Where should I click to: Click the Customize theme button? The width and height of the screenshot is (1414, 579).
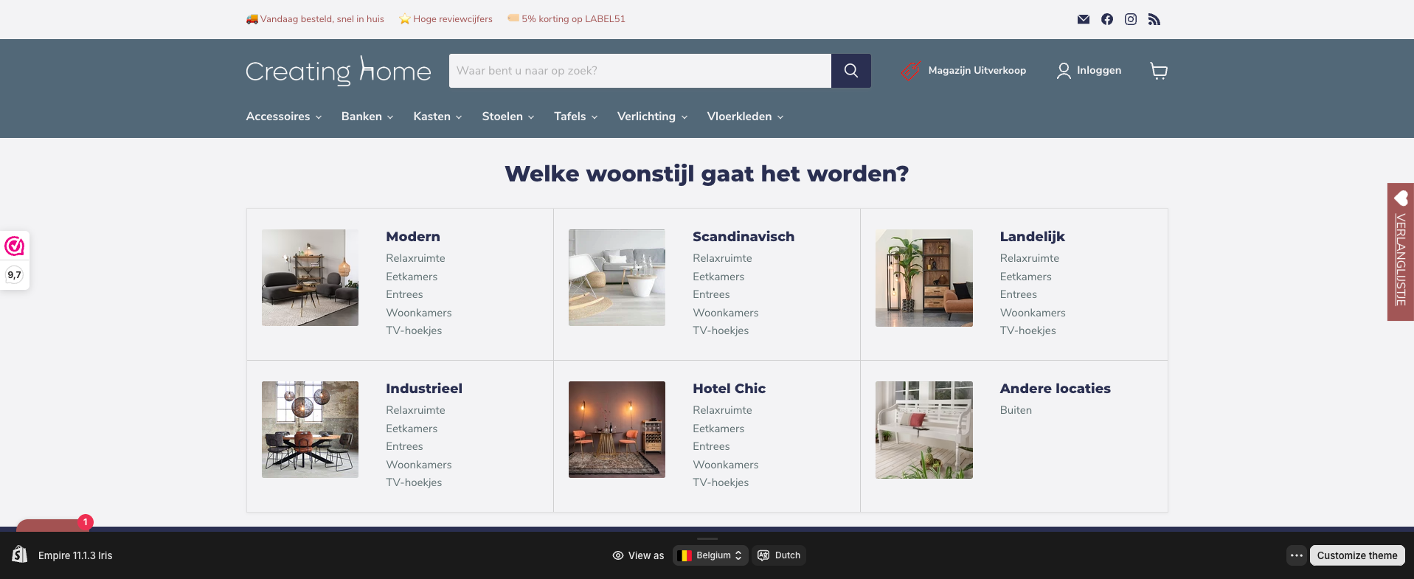tap(1356, 555)
